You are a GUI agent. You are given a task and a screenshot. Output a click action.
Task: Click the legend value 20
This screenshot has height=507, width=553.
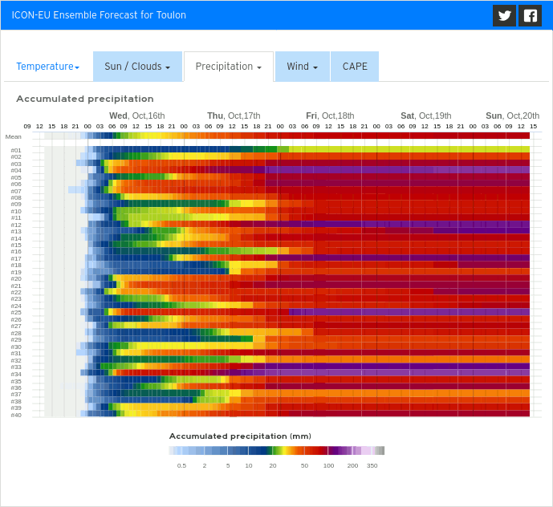coord(273,466)
